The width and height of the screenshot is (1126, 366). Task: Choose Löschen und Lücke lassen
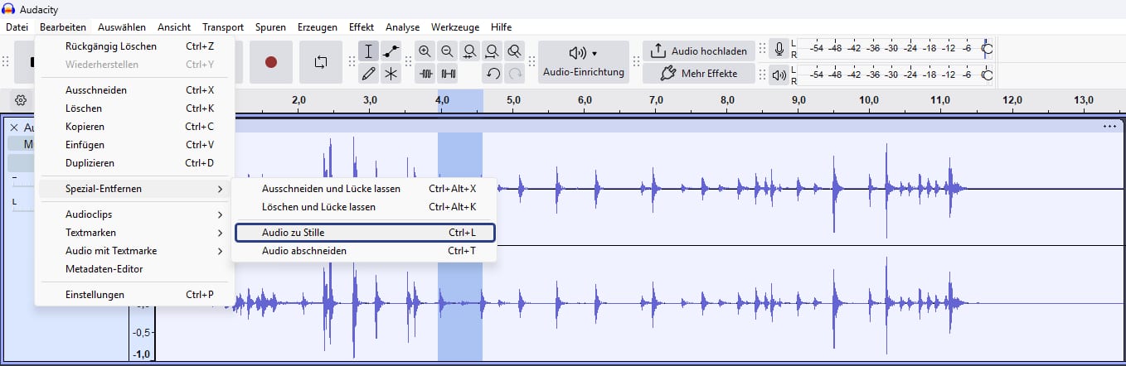click(365, 207)
